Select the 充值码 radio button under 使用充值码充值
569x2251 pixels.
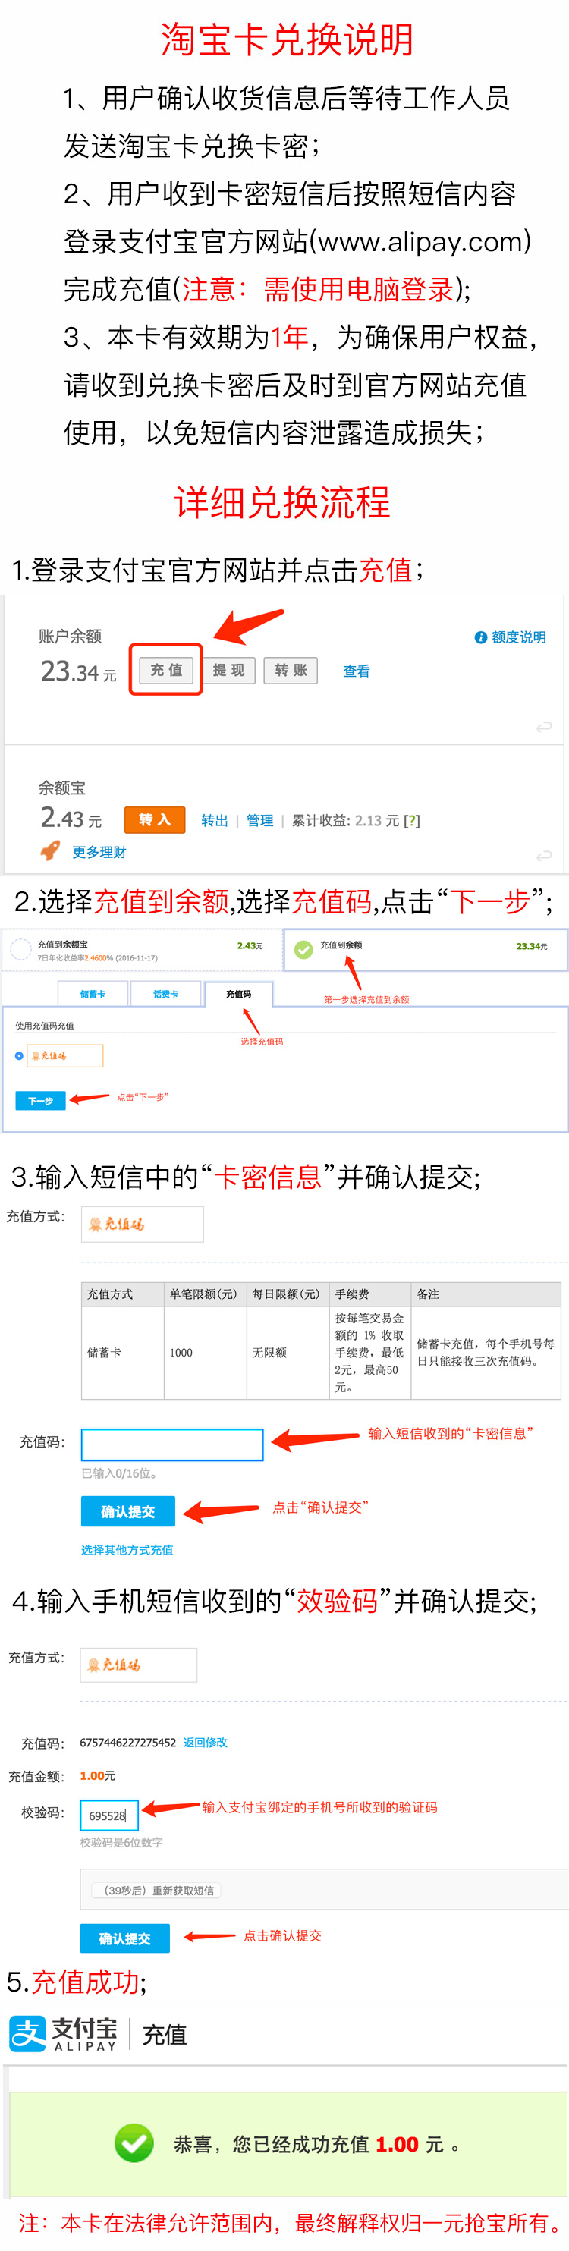[19, 1055]
